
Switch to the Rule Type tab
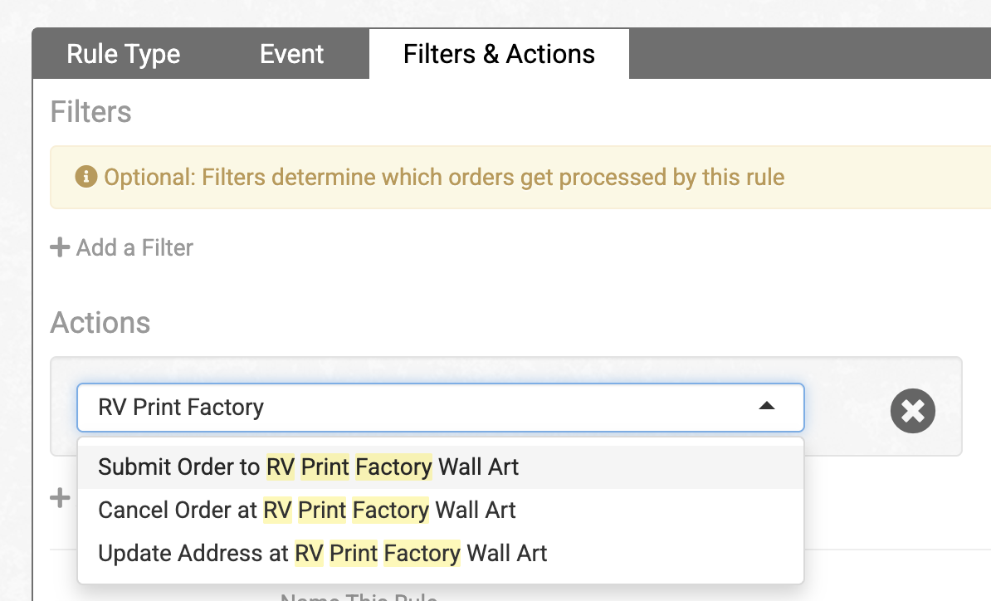(x=124, y=55)
